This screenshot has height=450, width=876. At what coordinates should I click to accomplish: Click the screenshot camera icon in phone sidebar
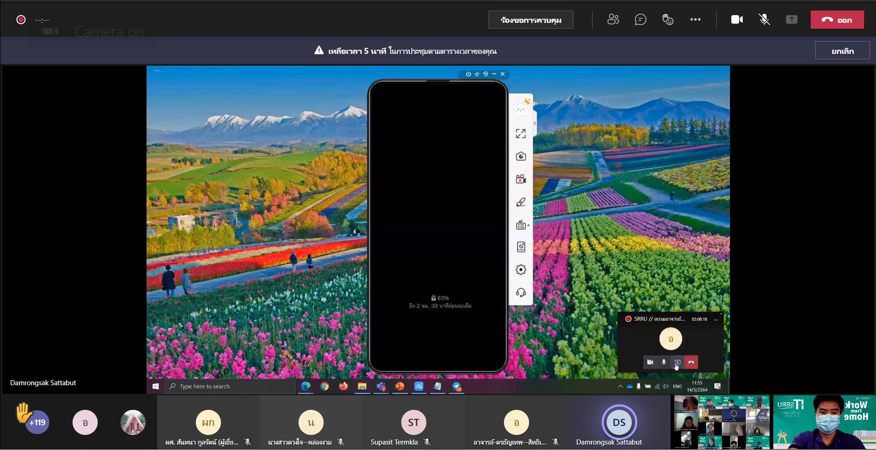[521, 157]
